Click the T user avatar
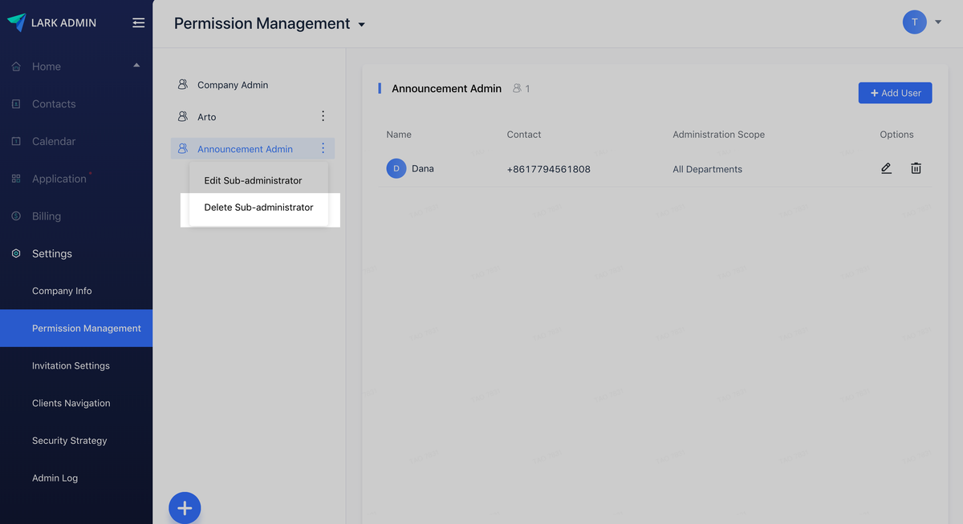Screen dimensions: 963x524 [x=914, y=22]
